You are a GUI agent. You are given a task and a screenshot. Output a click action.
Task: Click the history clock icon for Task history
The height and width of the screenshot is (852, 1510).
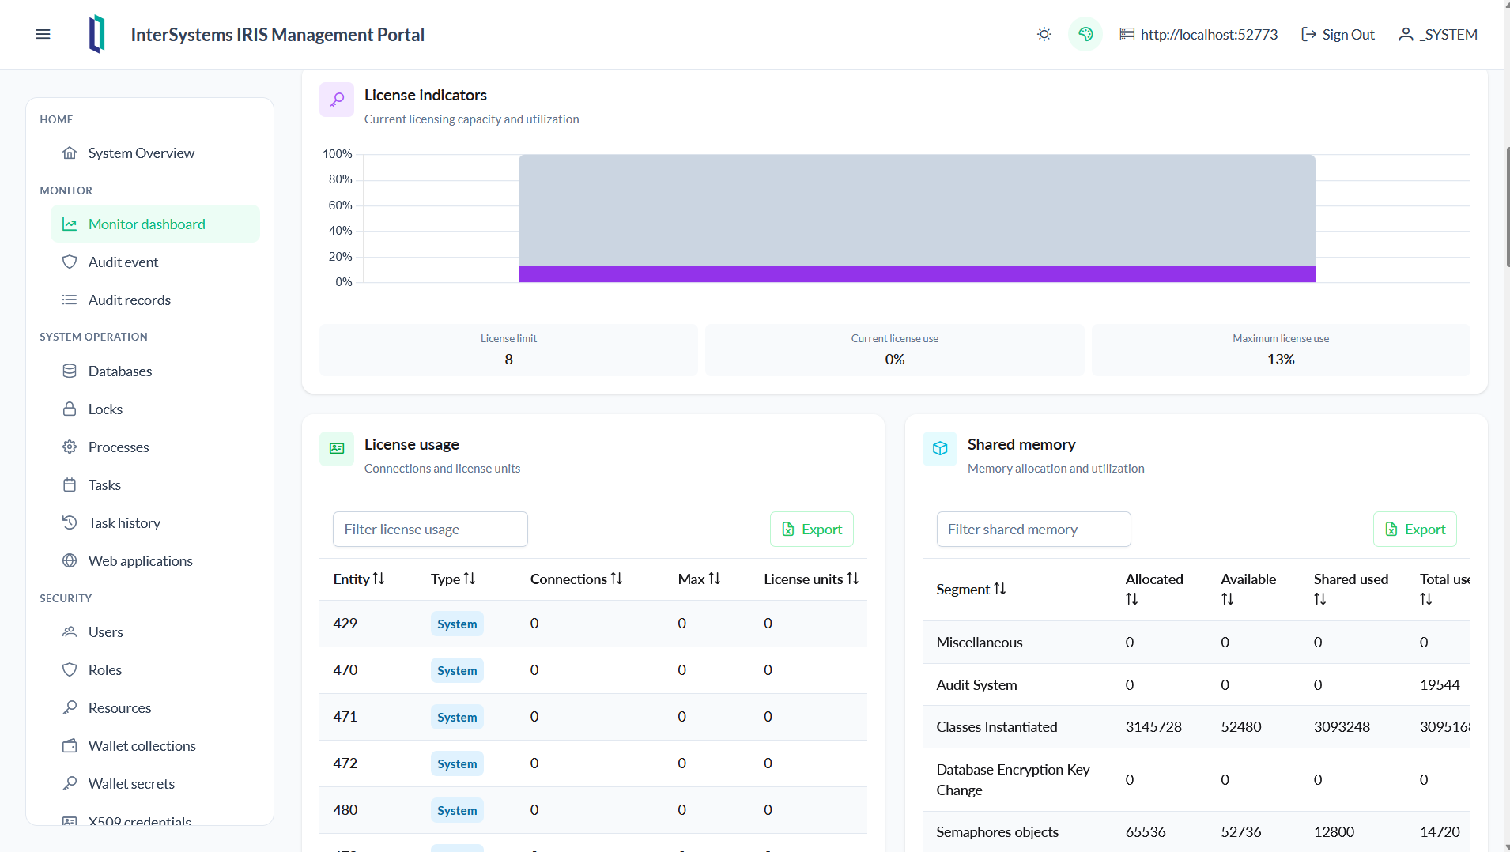[x=70, y=522]
